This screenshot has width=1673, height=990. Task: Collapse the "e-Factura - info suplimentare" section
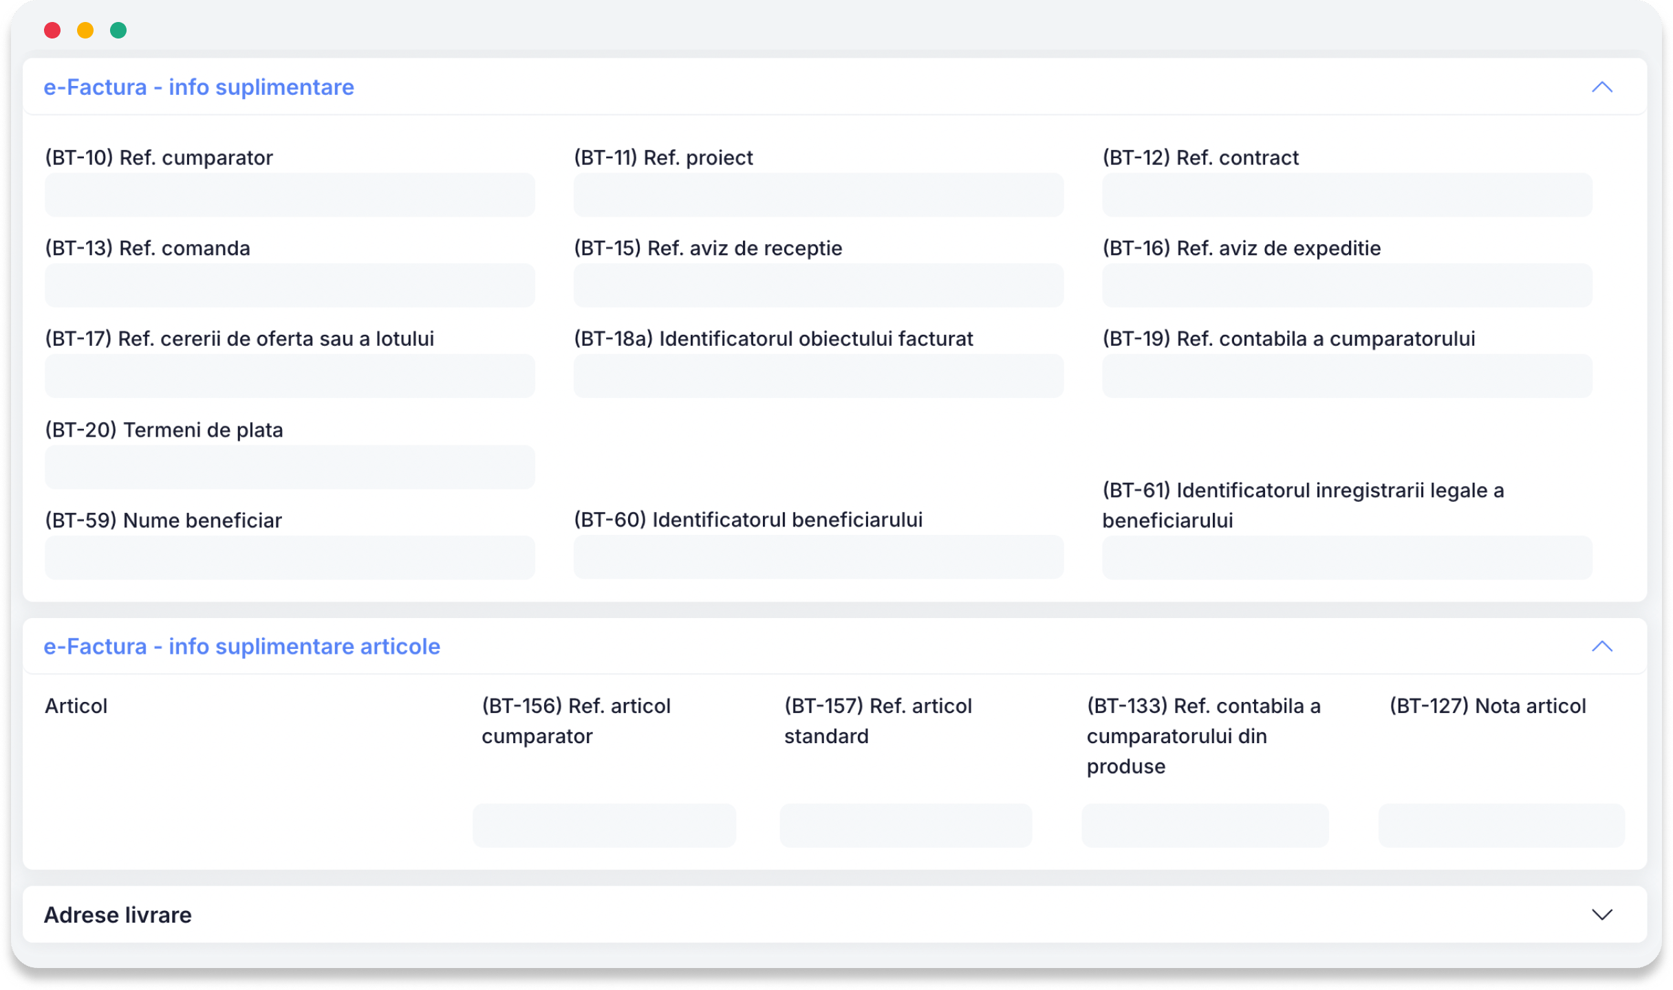pyautogui.click(x=1602, y=87)
